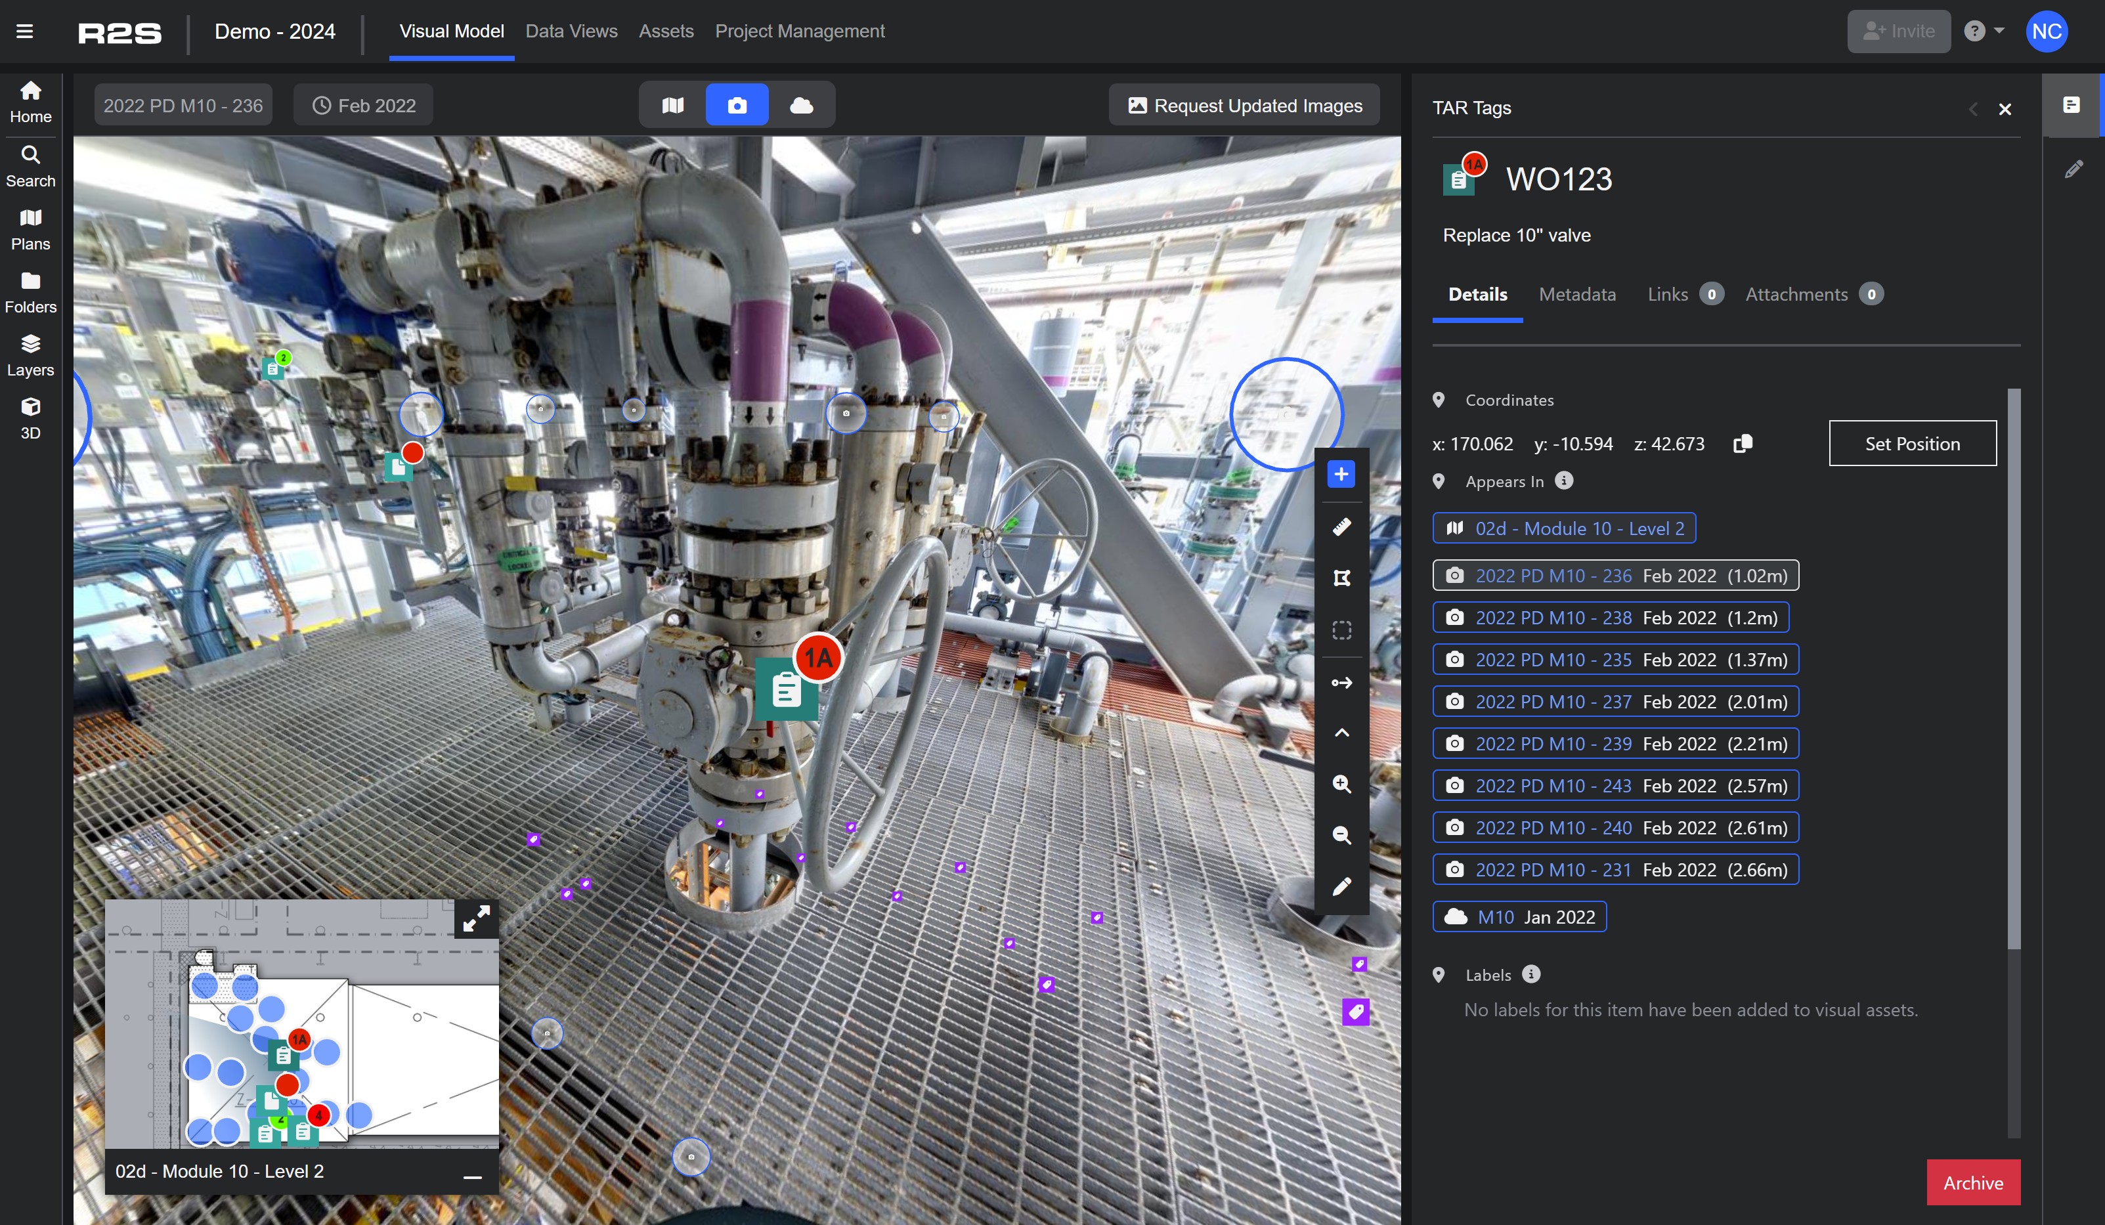Switch to photo camera view mode
This screenshot has width=2105, height=1225.
(737, 105)
